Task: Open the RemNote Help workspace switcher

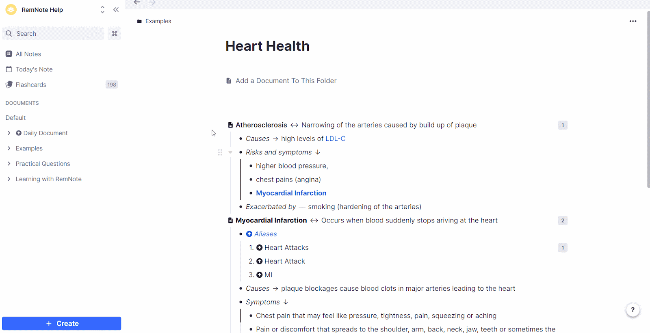Action: [102, 10]
